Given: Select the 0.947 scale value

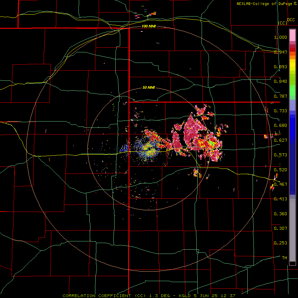Looking at the screenshot, I should point(280,52).
